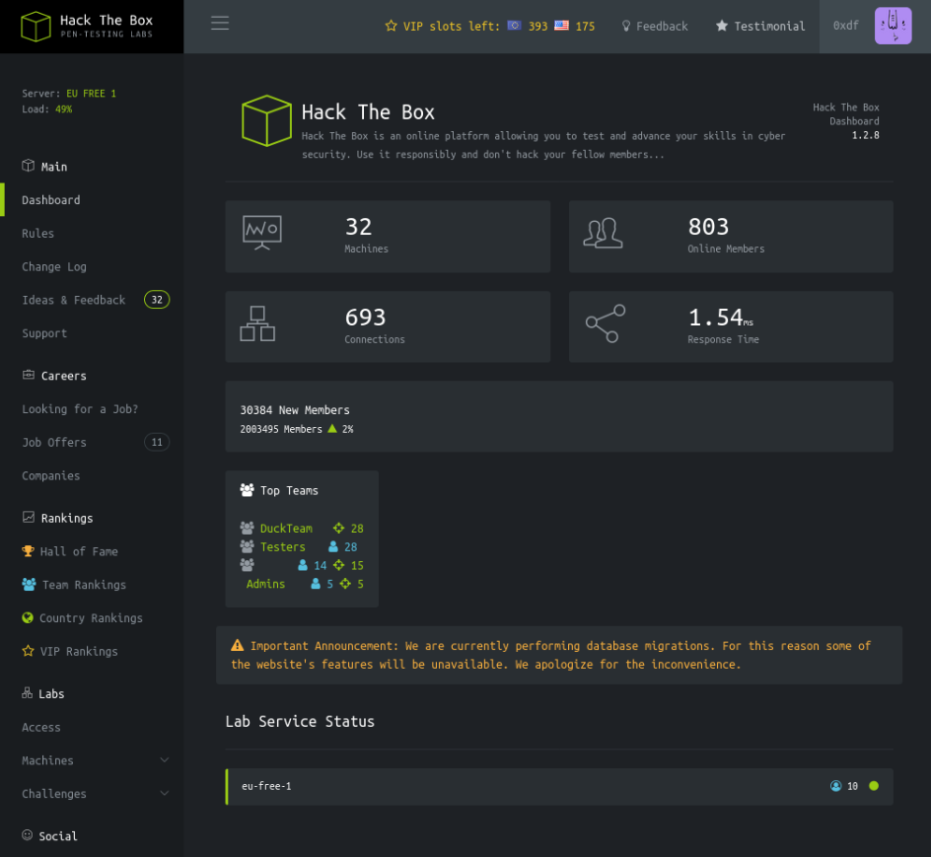The height and width of the screenshot is (857, 931).
Task: Click the Job Offers 11 badge
Action: pos(157,442)
